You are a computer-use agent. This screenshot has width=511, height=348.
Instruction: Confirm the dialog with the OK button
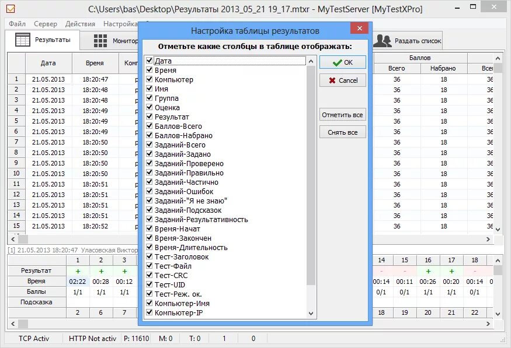[x=342, y=62]
